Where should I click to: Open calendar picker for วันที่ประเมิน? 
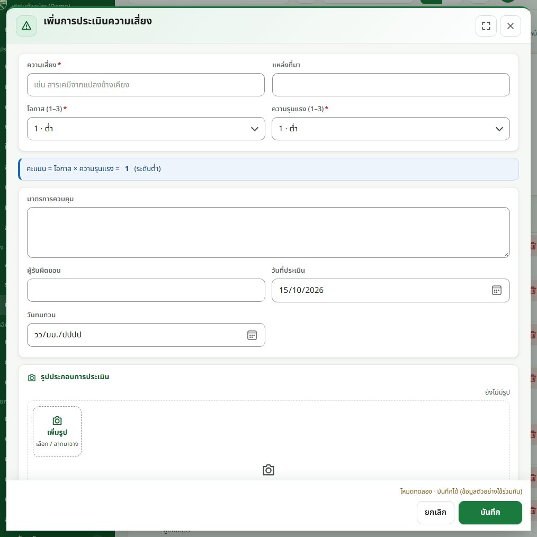click(x=497, y=290)
